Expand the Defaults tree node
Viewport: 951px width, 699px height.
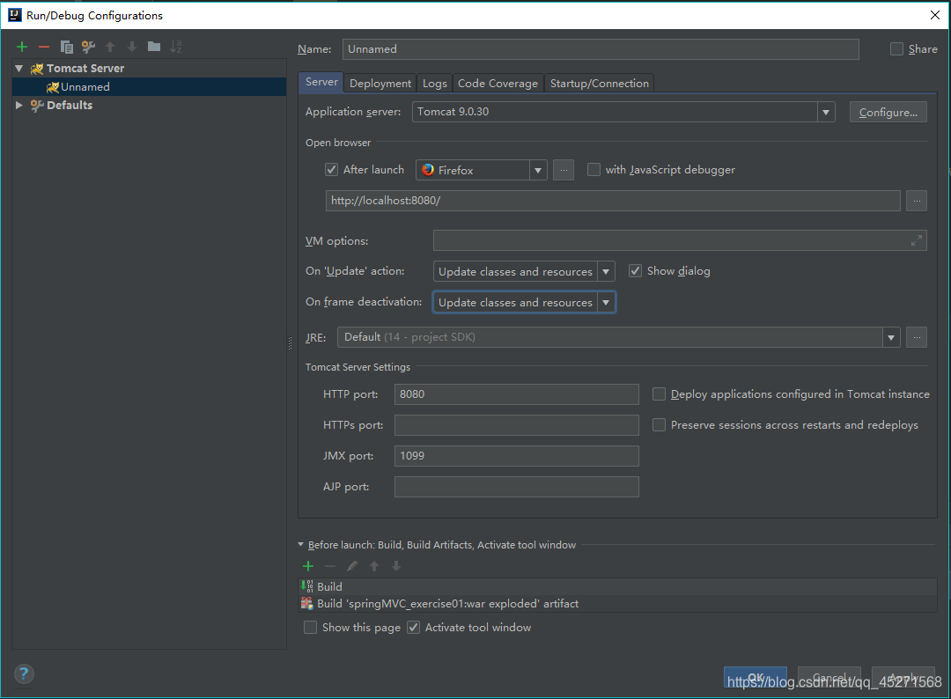(x=19, y=105)
